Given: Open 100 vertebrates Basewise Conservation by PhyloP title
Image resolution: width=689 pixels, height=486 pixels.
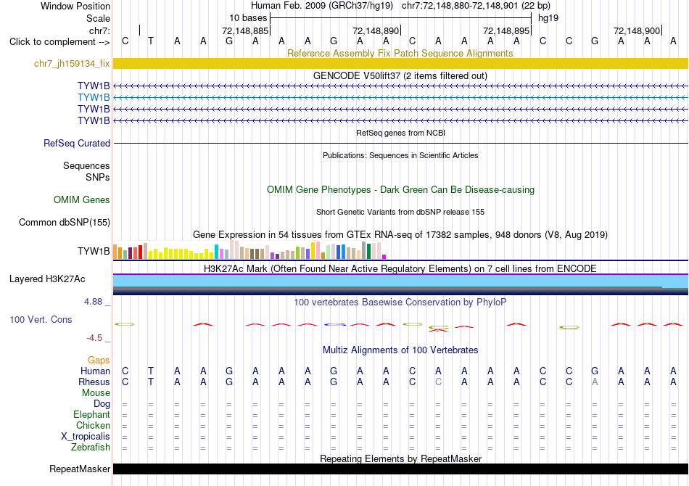Looking at the screenshot, I should pyautogui.click(x=400, y=302).
